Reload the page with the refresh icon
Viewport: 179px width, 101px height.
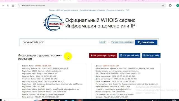coord(8,5)
